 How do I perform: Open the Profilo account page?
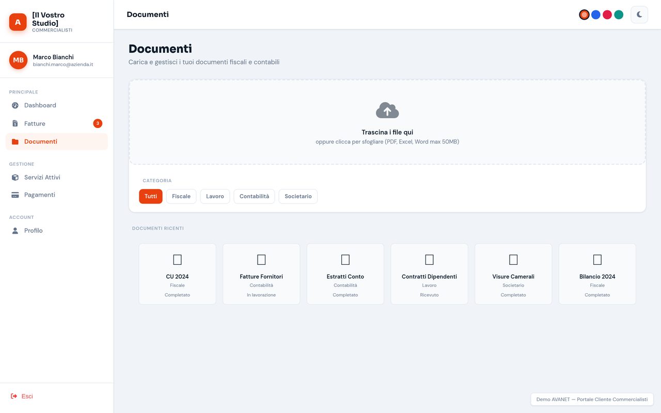click(57, 231)
